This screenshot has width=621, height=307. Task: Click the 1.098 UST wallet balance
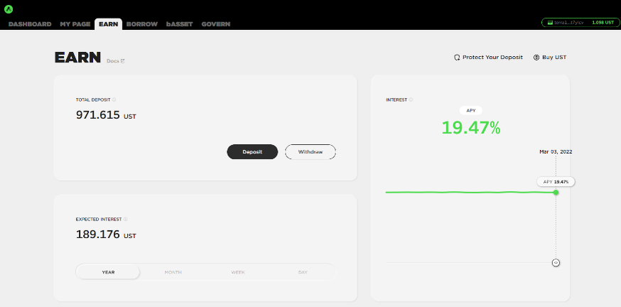point(603,23)
